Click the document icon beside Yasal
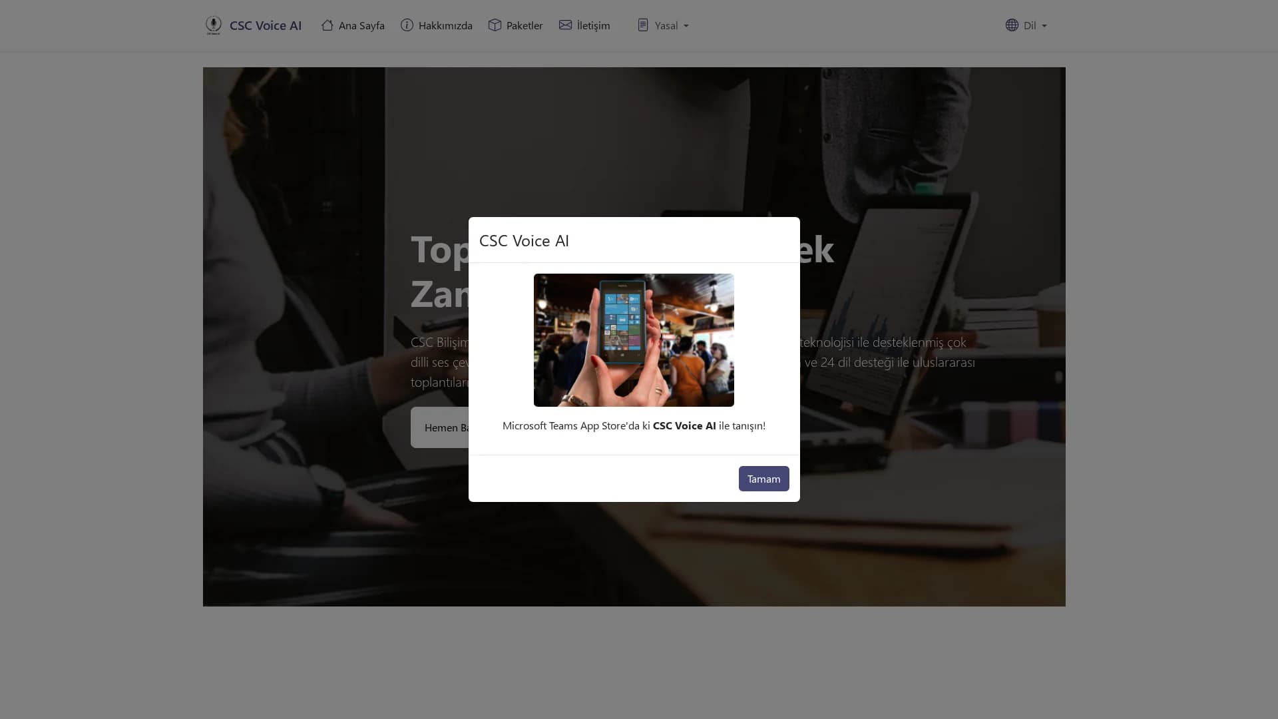The image size is (1278, 719). click(643, 25)
